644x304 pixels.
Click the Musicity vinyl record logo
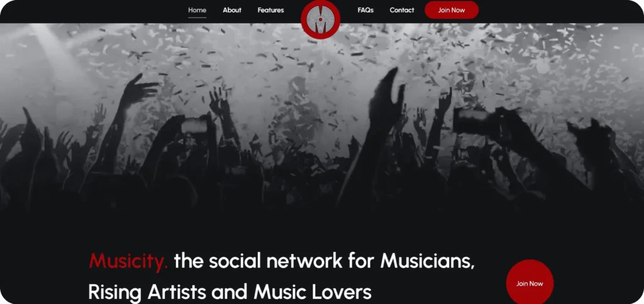pyautogui.click(x=320, y=20)
